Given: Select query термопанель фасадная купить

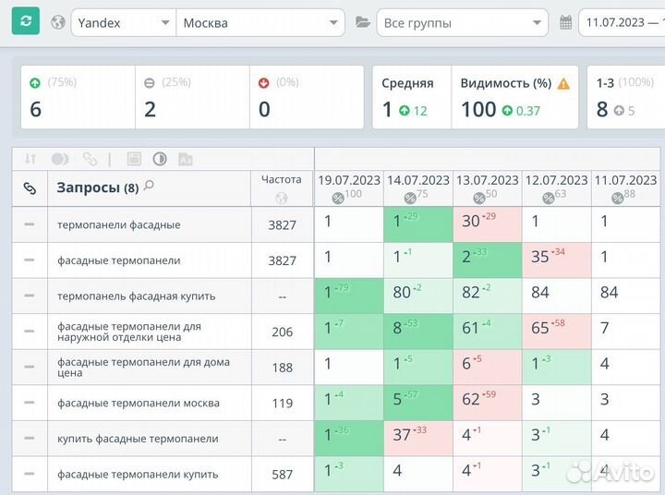Looking at the screenshot, I should tap(136, 296).
